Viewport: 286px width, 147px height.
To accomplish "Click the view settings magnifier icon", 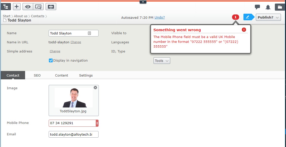I will pyautogui.click(x=38, y=7).
